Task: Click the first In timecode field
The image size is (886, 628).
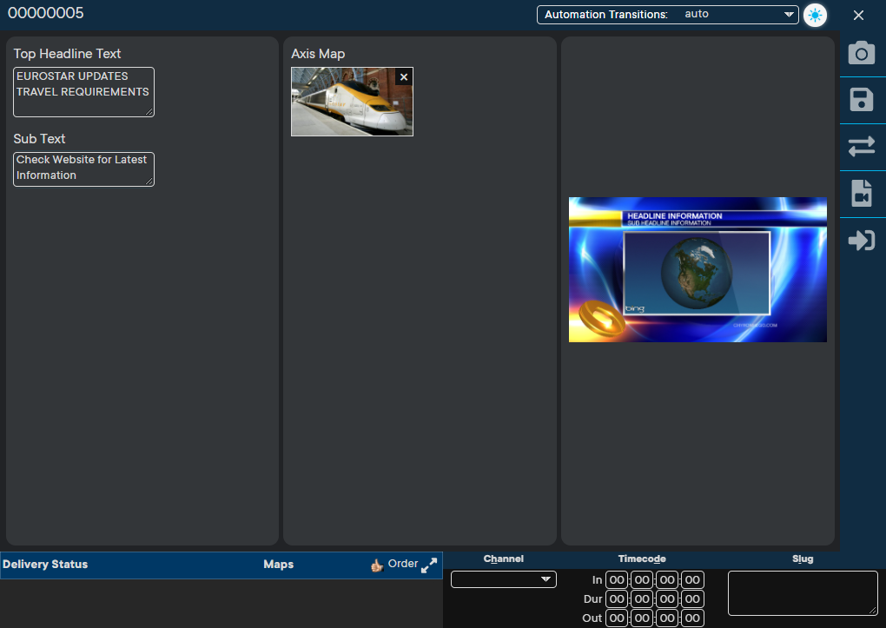Action: pyautogui.click(x=617, y=580)
